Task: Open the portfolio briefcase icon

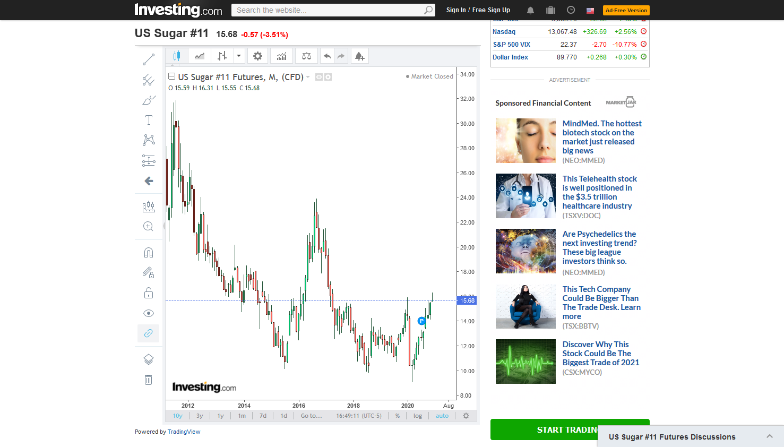Action: [x=550, y=10]
